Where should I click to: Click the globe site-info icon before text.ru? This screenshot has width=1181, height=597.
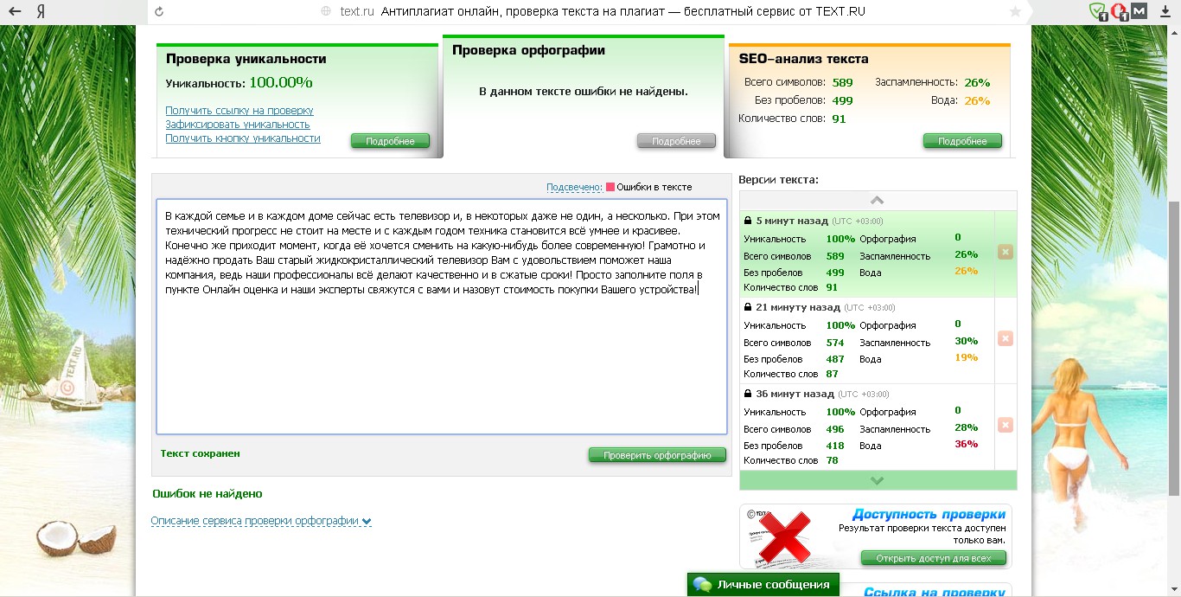point(326,12)
